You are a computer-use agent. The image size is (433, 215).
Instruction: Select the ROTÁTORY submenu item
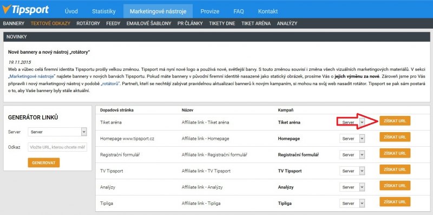[88, 23]
